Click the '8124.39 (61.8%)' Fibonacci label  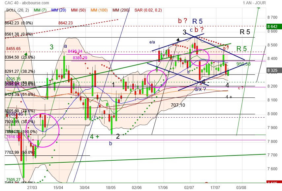[x=20, y=94]
